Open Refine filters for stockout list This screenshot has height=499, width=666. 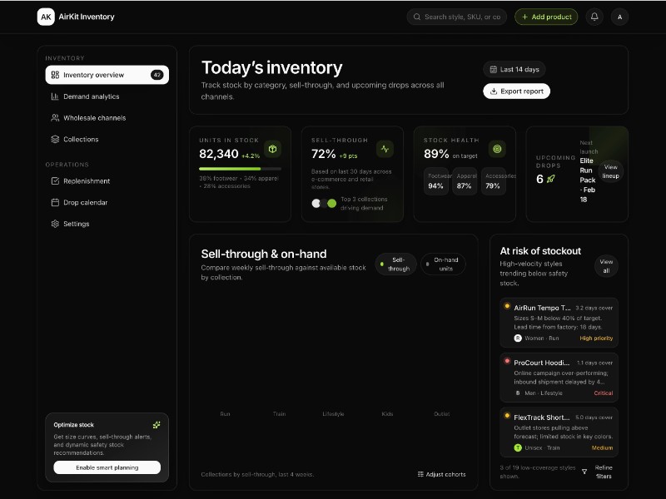[597, 472]
